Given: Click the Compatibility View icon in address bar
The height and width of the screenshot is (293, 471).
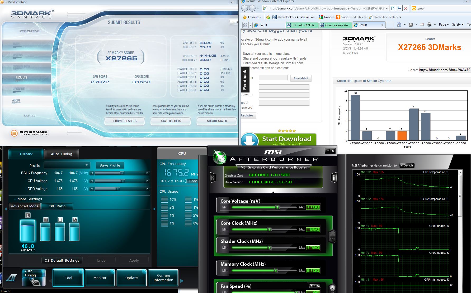Looking at the screenshot, I should click(x=393, y=8).
